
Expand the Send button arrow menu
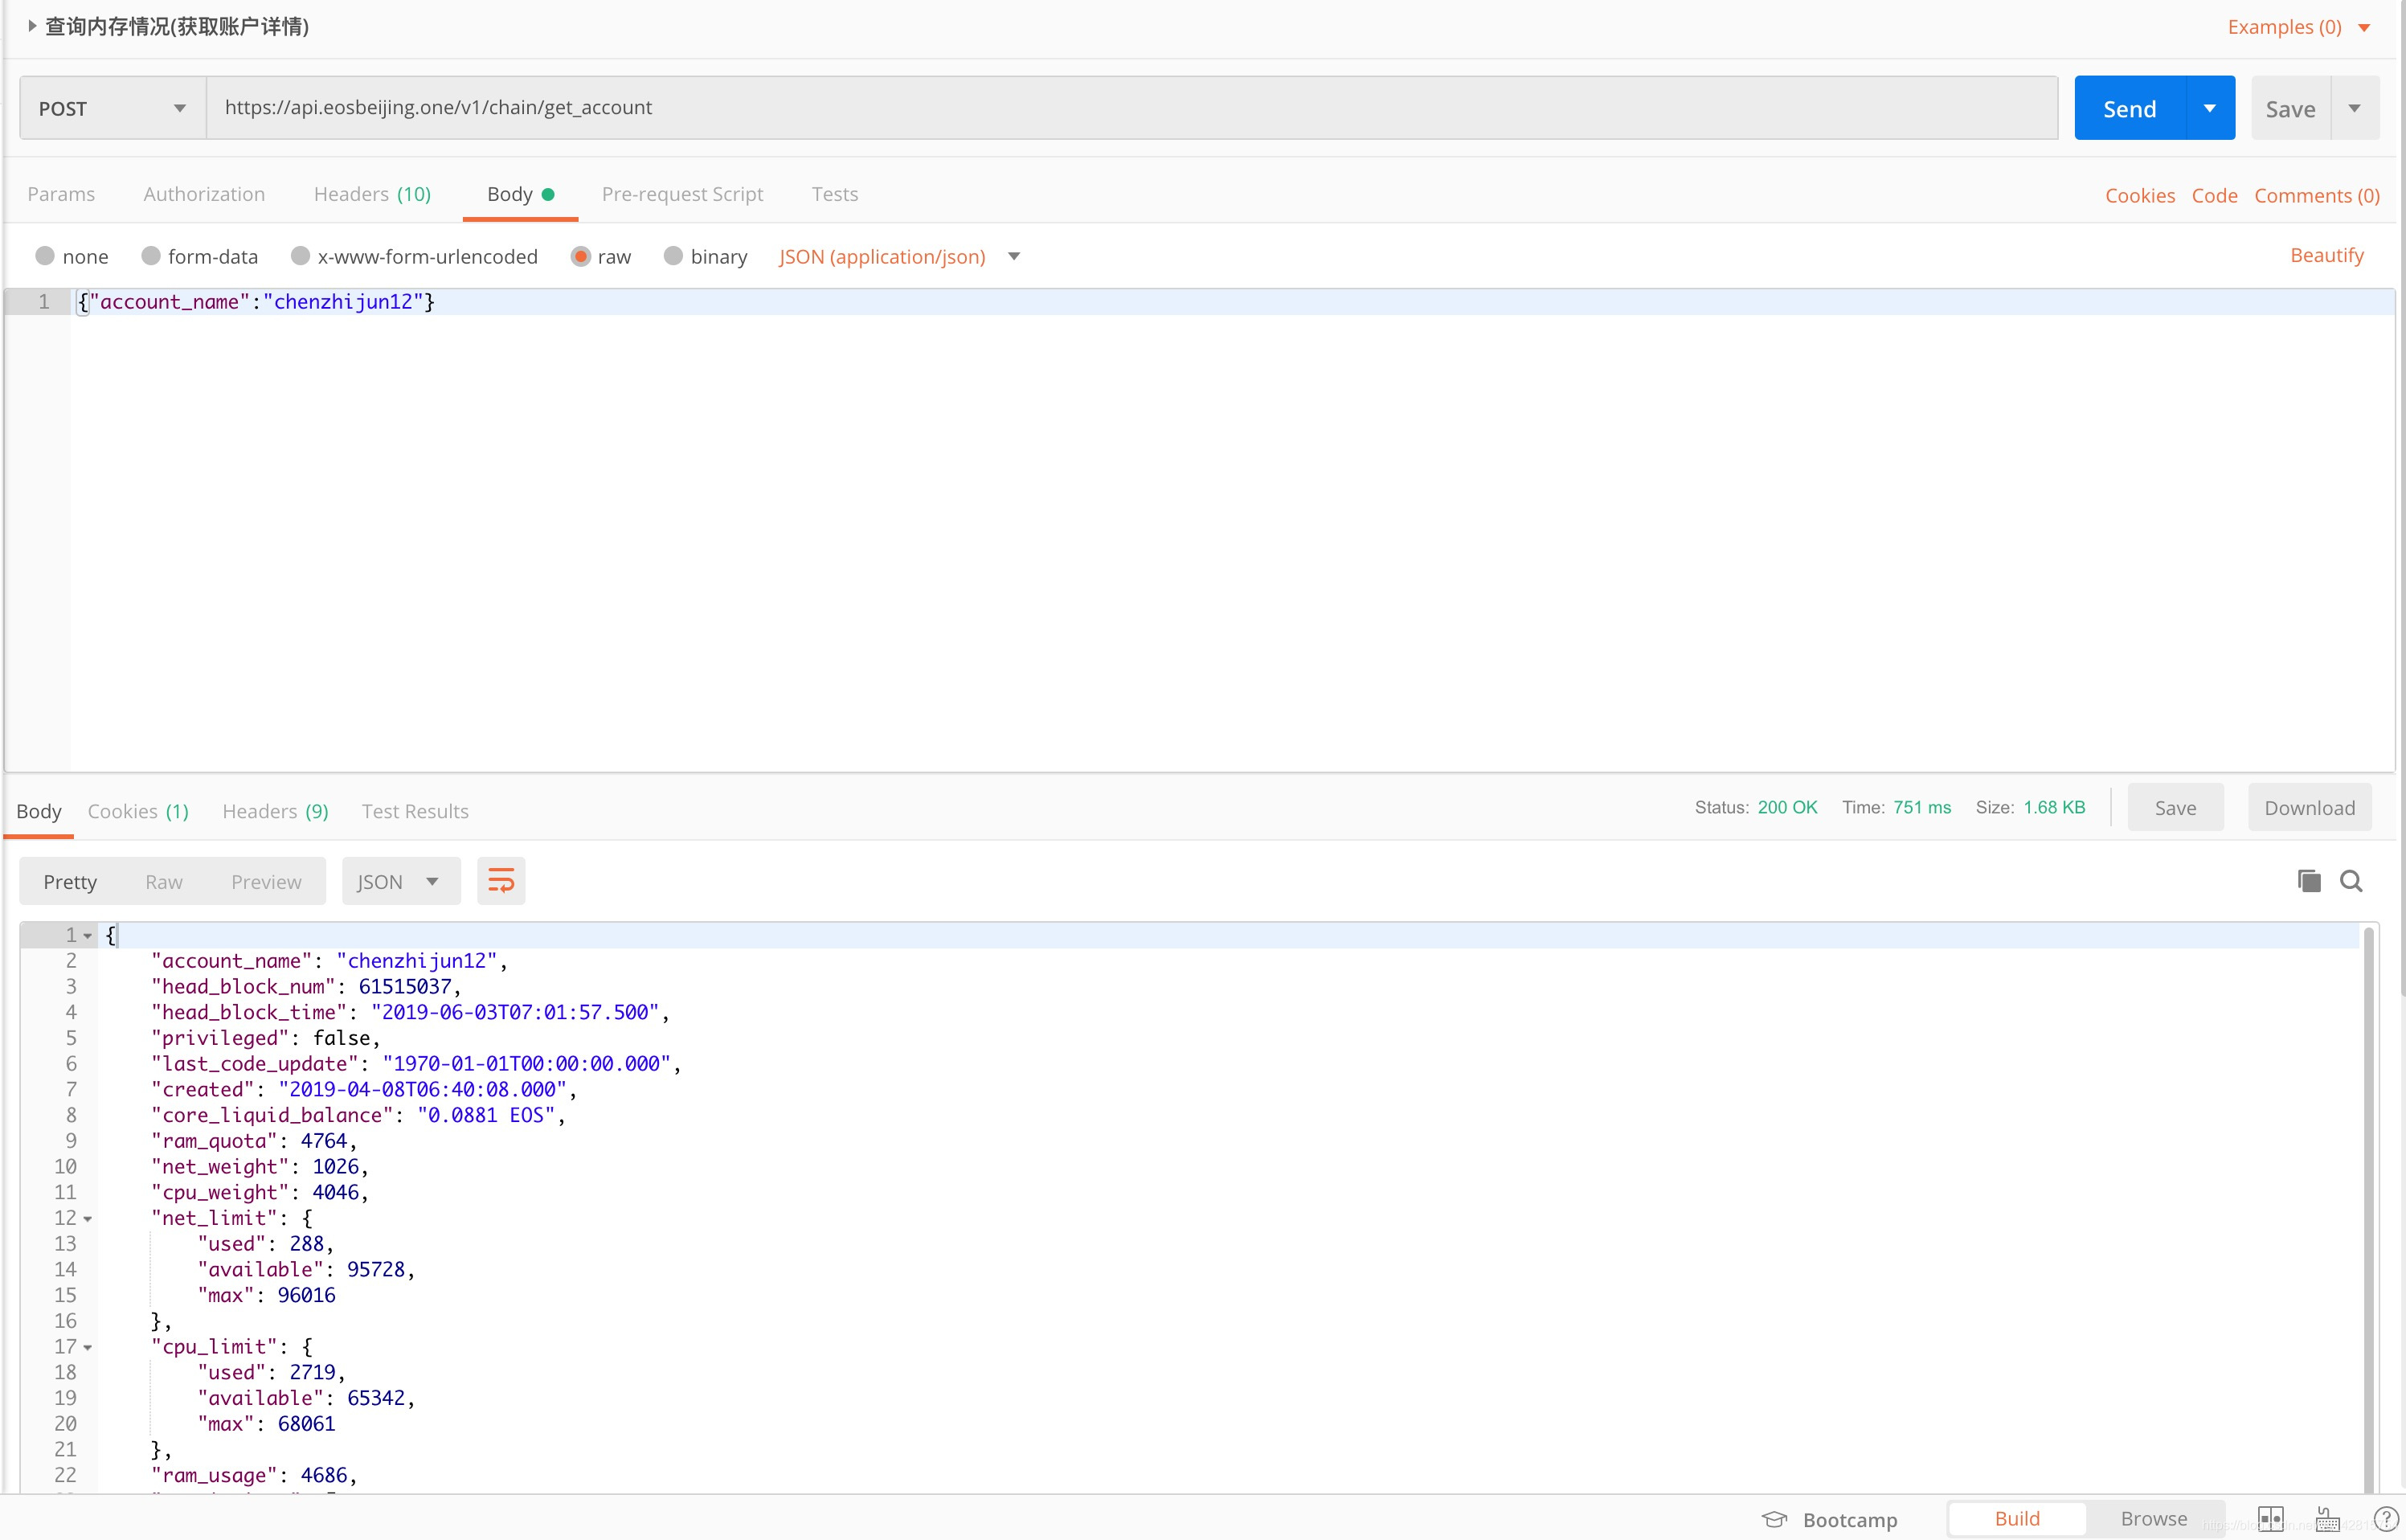[x=2209, y=108]
